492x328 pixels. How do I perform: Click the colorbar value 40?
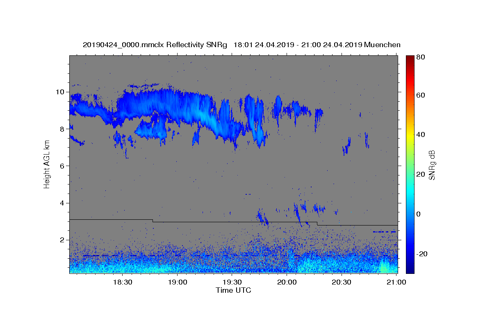point(421,134)
